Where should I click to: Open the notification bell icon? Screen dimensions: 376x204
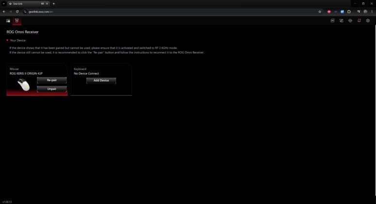pos(359,20)
